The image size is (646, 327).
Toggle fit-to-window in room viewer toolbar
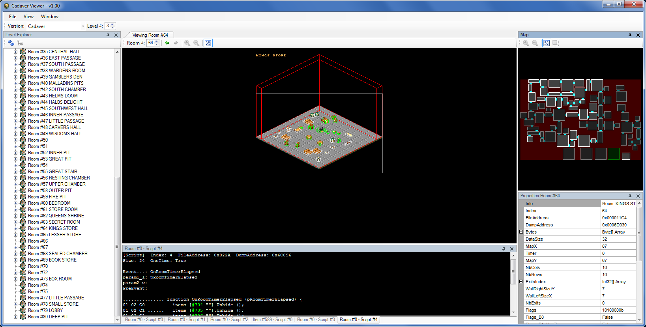(x=208, y=43)
